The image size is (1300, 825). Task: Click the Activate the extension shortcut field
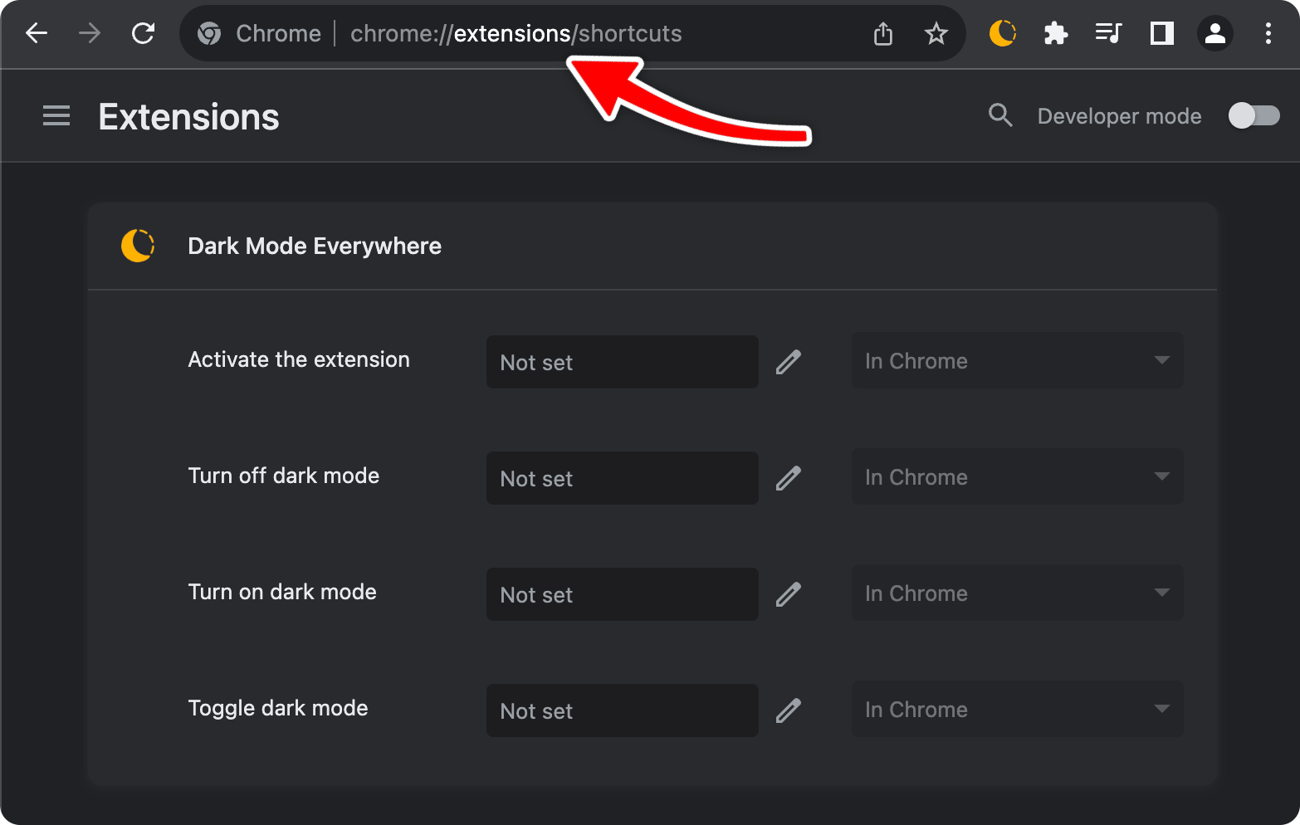pos(623,362)
